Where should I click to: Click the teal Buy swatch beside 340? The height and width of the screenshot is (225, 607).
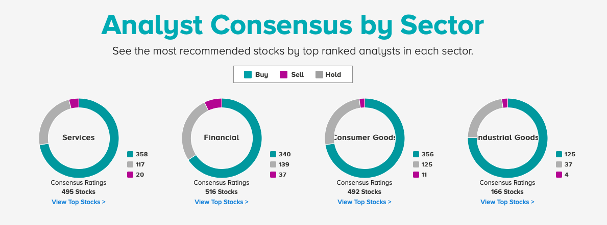pyautogui.click(x=273, y=154)
